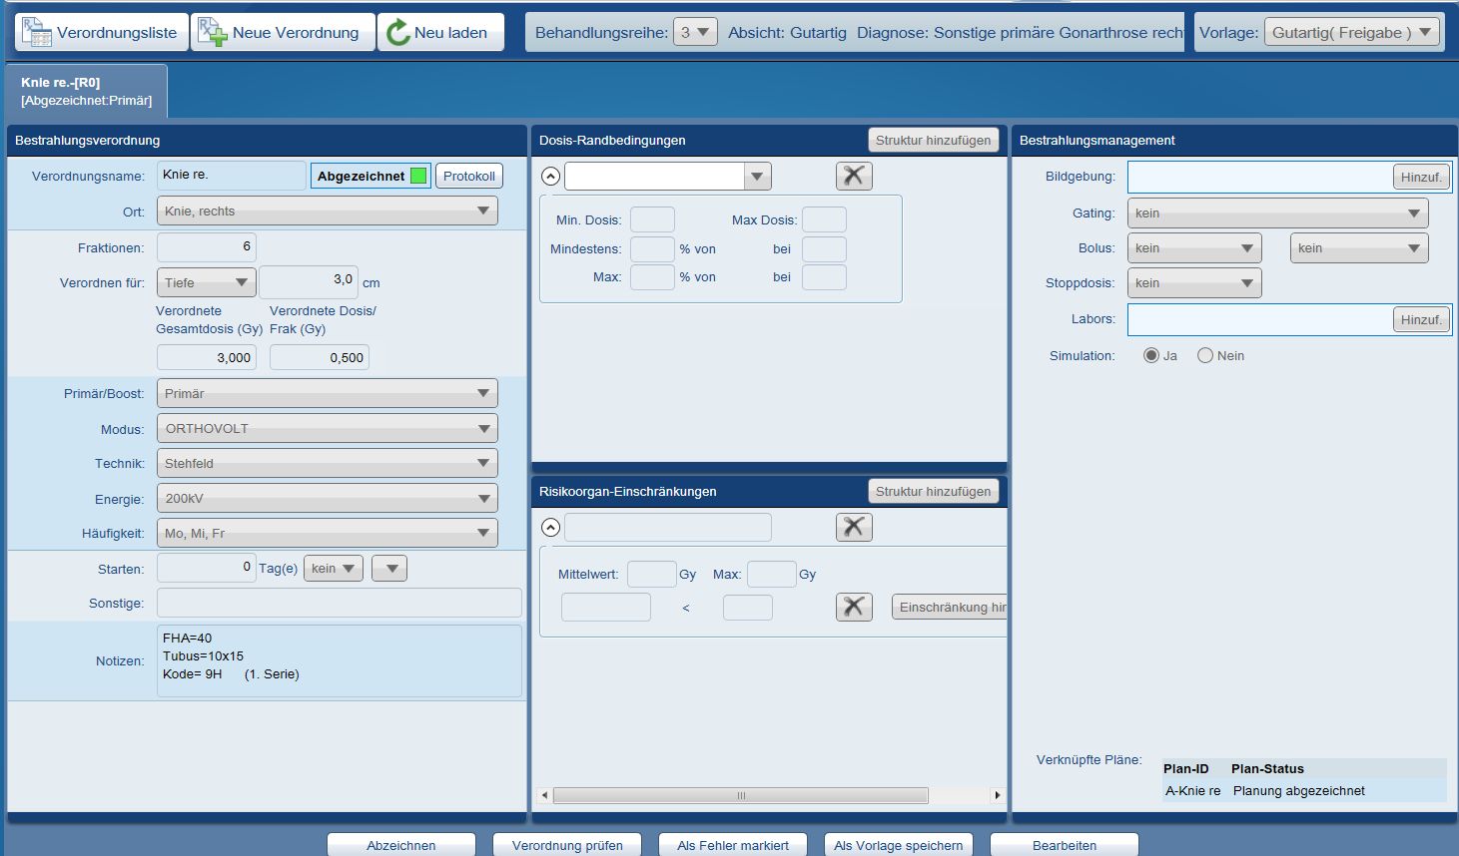Collapse the Risikoorgan-Einschränkungen section chevron
1459x856 pixels.
pyautogui.click(x=550, y=528)
